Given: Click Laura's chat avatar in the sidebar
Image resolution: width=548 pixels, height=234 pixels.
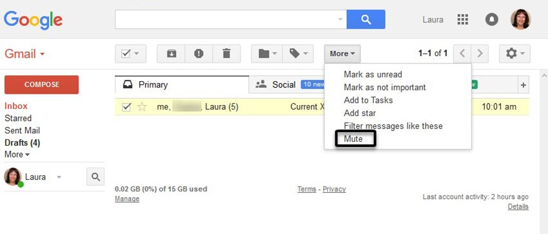Looking at the screenshot, I should (13, 177).
